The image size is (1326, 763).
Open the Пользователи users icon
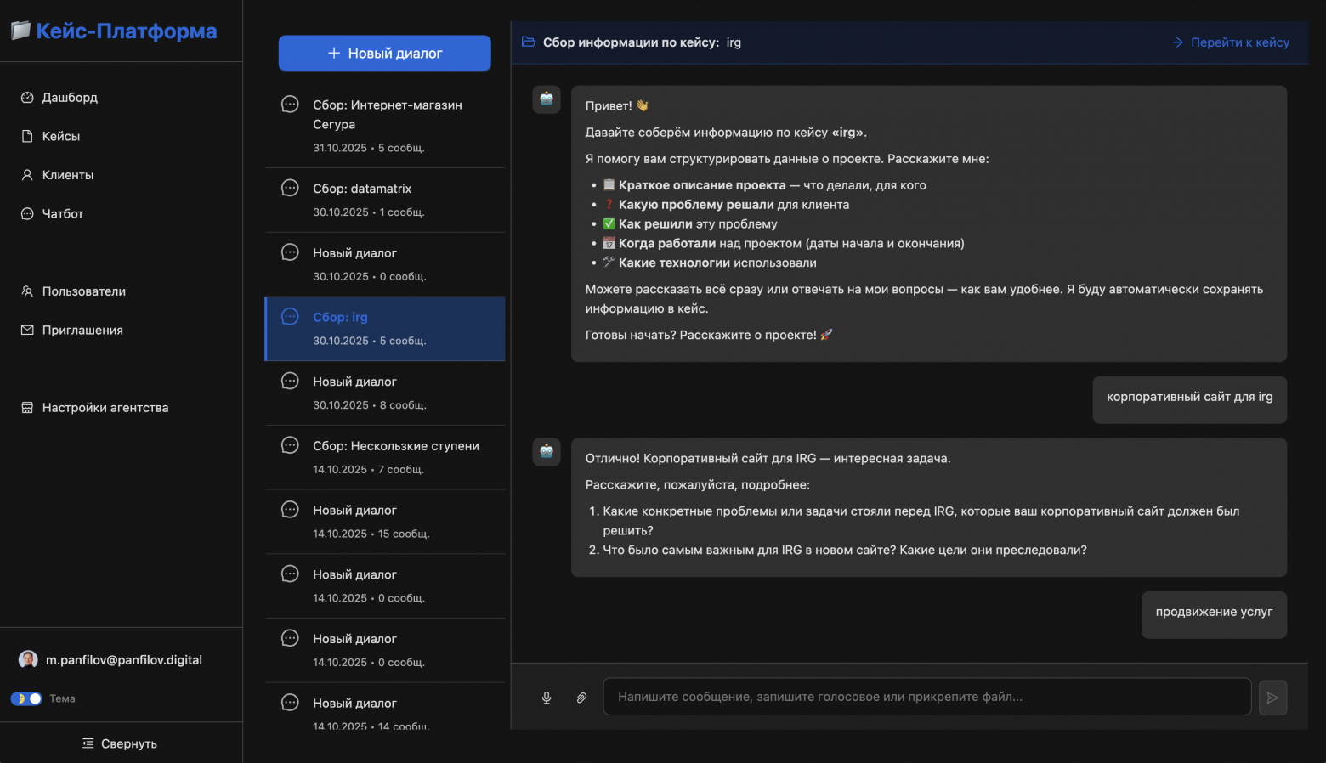pyautogui.click(x=28, y=291)
